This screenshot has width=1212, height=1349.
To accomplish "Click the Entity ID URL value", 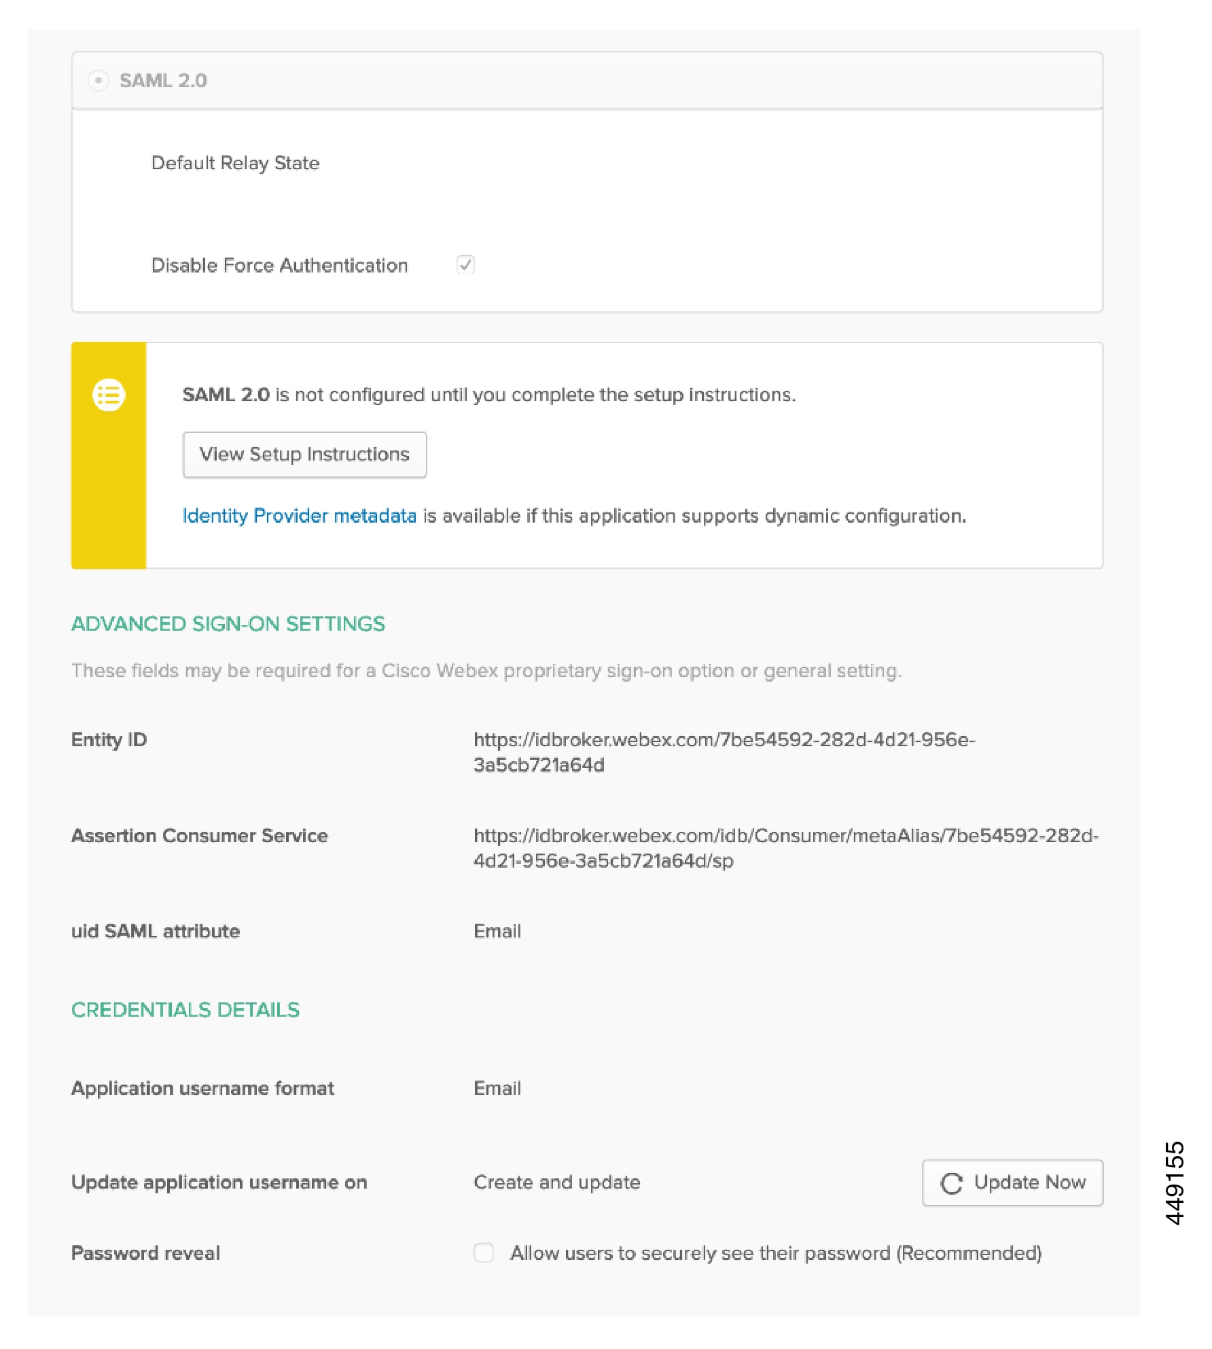I will coord(724,752).
